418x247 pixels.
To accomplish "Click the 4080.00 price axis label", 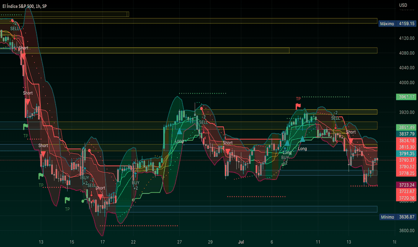I will pos(406,53).
